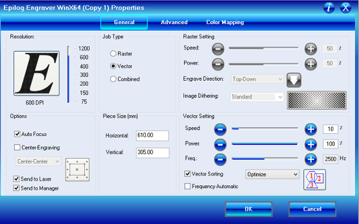
Task: Click the 600 DPI caption text
Action: (x=35, y=102)
